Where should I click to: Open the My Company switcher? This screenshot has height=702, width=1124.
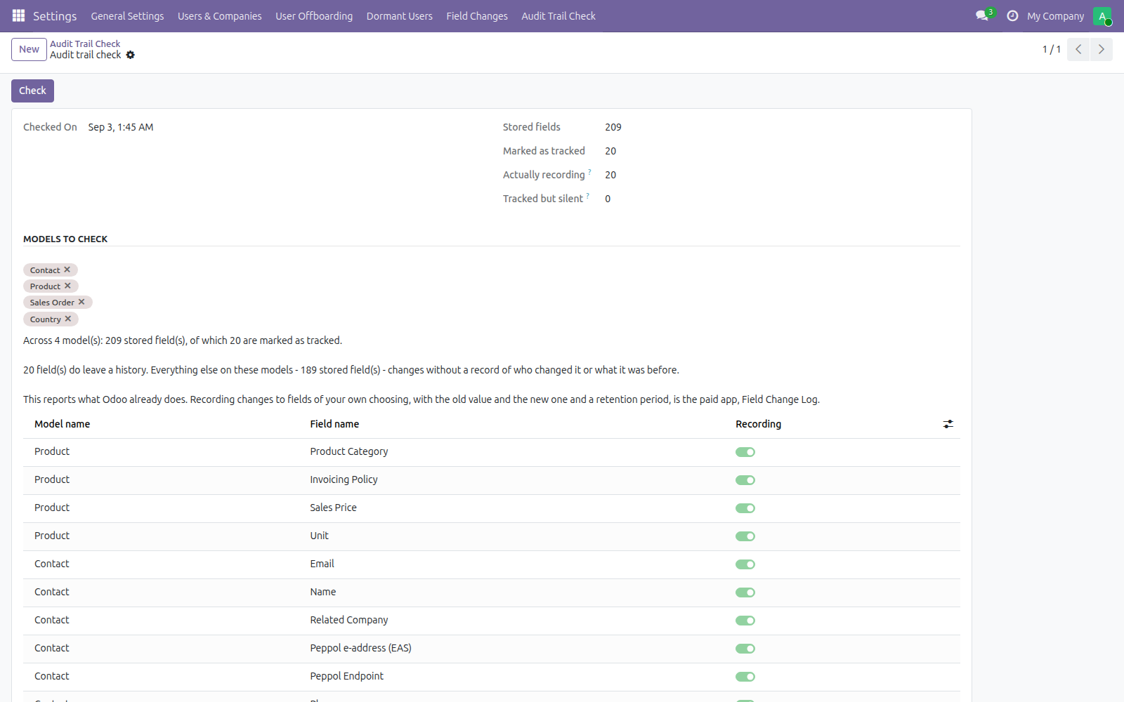click(1055, 16)
